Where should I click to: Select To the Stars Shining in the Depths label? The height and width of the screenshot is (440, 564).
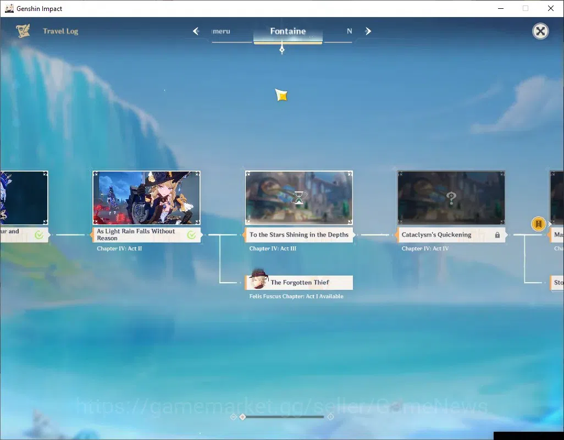coord(299,234)
